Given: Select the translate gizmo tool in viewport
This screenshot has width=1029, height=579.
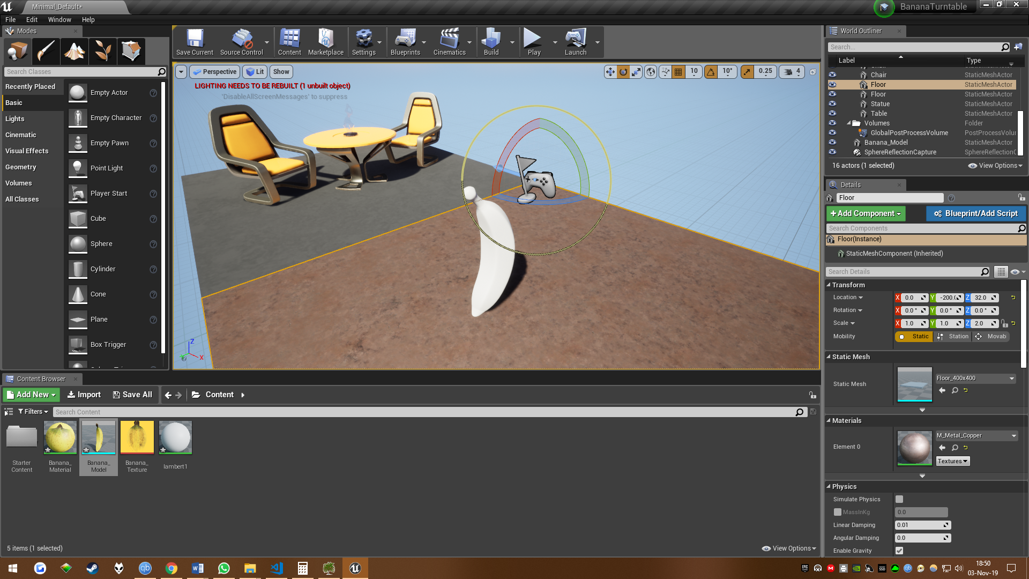Looking at the screenshot, I should [x=610, y=72].
